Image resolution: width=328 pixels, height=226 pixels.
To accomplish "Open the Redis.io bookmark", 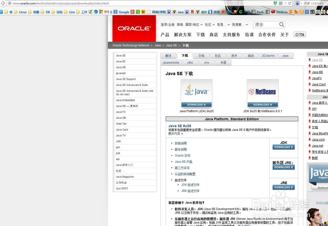I will (279, 12).
